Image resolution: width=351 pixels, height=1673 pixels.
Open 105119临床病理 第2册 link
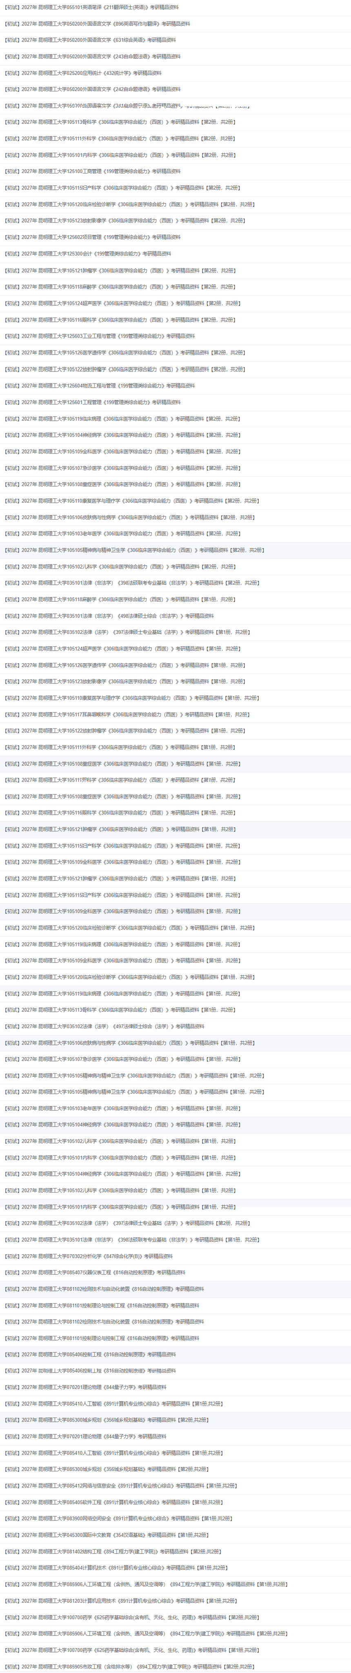(123, 418)
